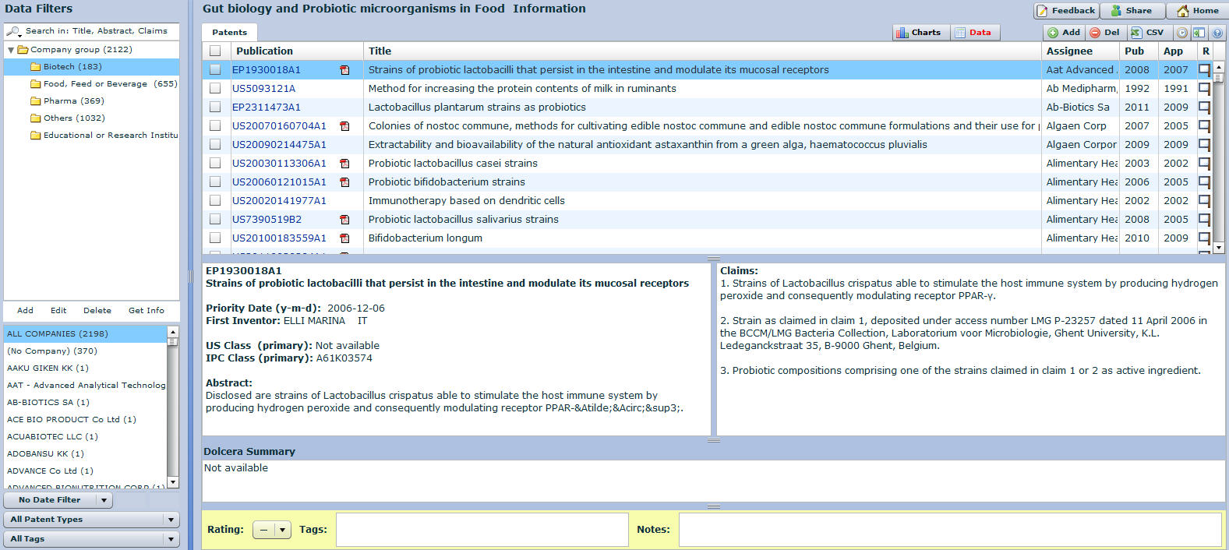The height and width of the screenshot is (550, 1229).
Task: Select the Patents tab
Action: [x=229, y=33]
